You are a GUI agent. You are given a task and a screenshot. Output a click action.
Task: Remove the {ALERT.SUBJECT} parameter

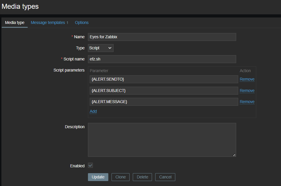click(247, 91)
